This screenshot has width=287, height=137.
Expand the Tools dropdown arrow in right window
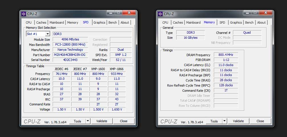point(225,121)
